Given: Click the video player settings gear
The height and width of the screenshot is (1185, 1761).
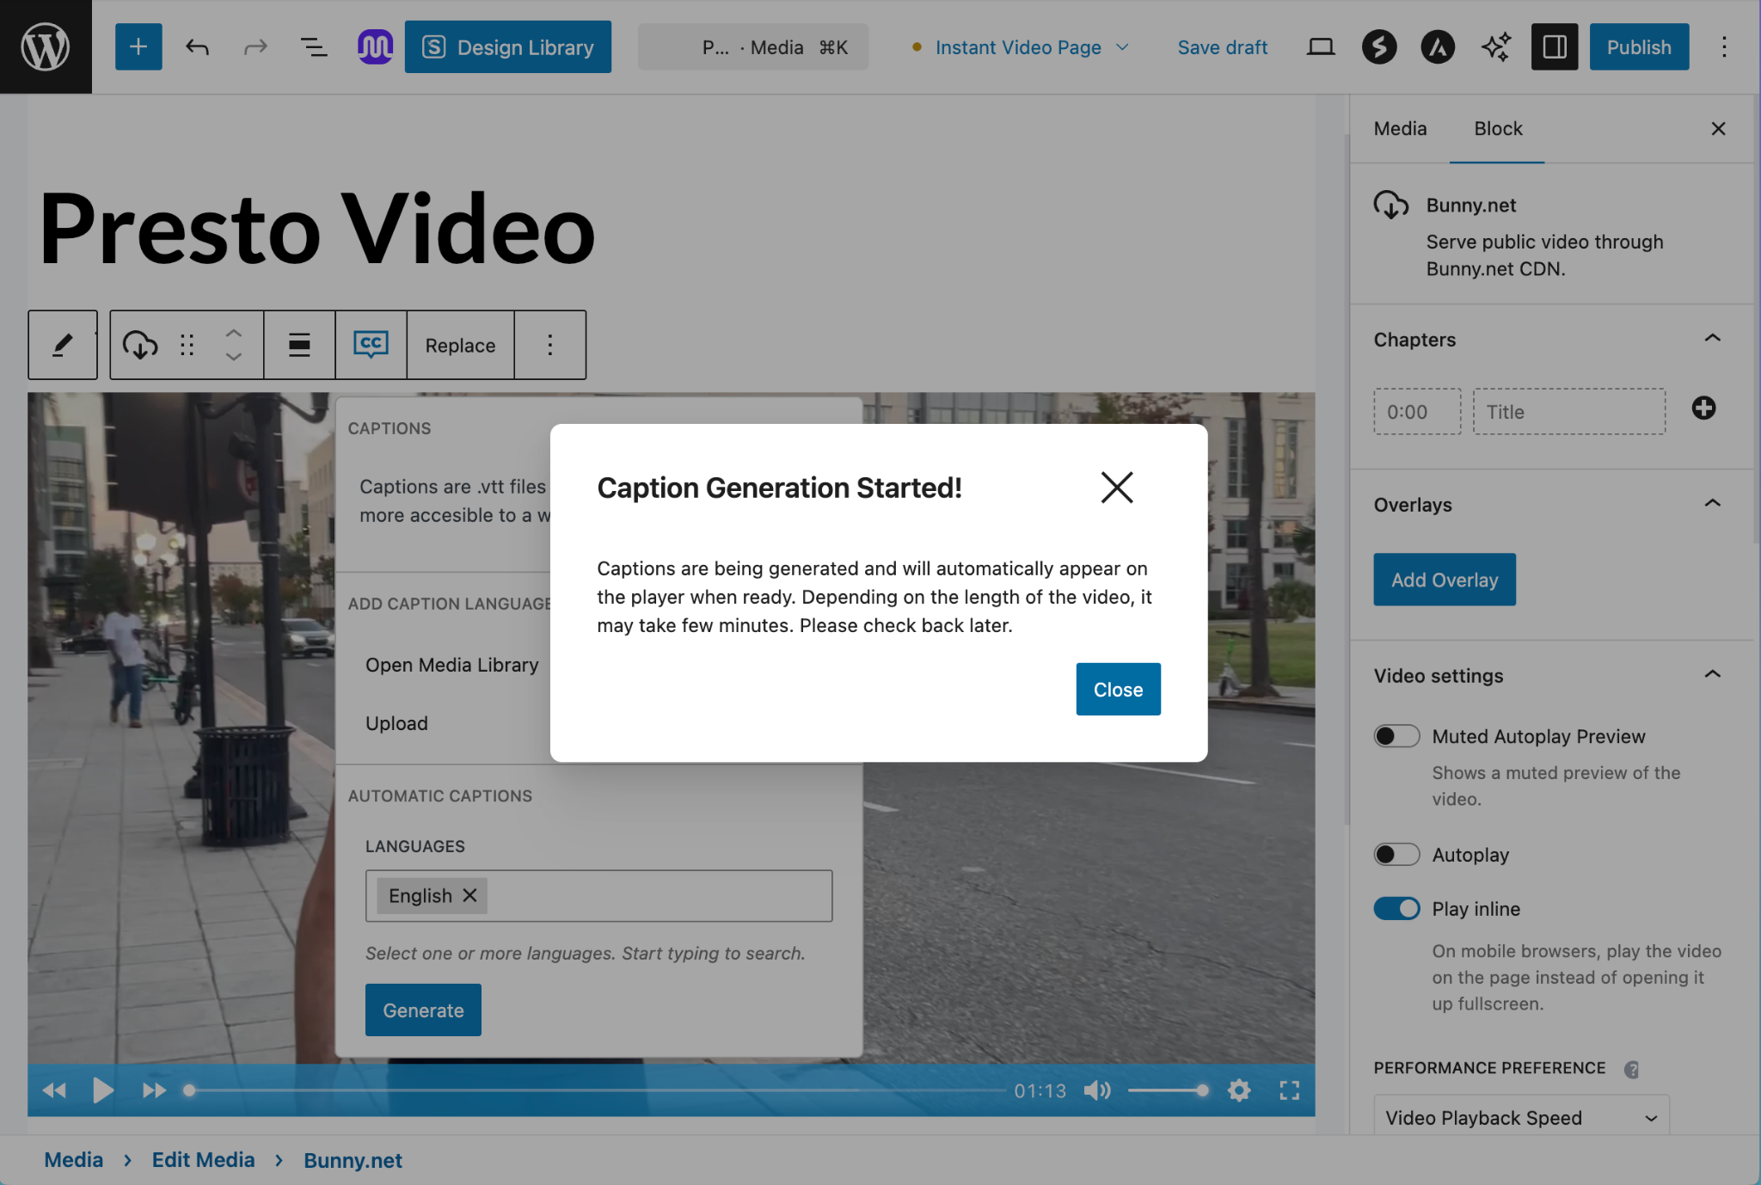Looking at the screenshot, I should coord(1238,1090).
